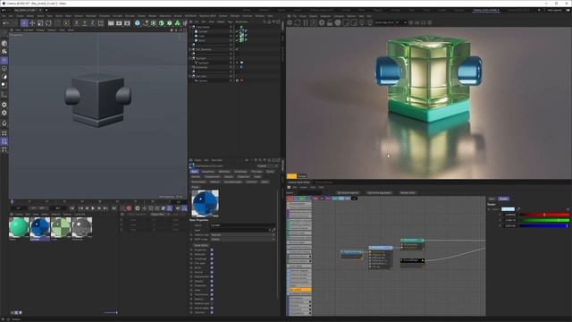Toggle the Common channel checkbox
This screenshot has width=572, height=322.
(x=212, y=312)
